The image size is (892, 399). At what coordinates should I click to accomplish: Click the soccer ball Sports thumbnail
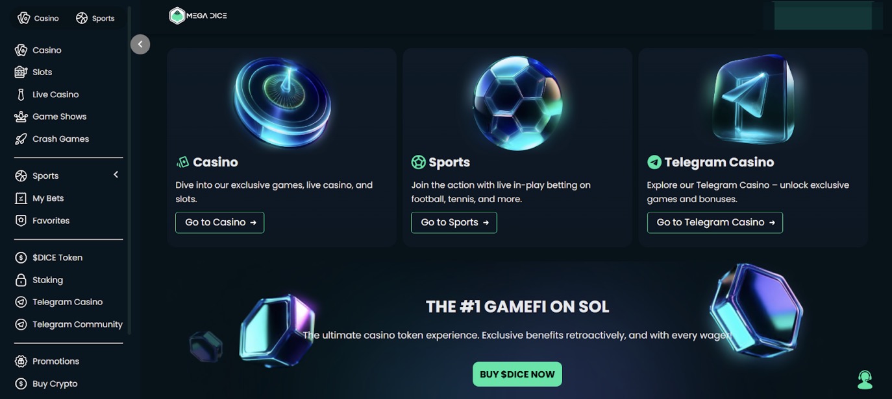tap(517, 102)
